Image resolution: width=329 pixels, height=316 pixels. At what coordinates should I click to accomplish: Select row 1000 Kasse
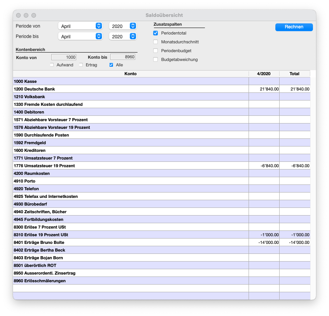[162, 81]
